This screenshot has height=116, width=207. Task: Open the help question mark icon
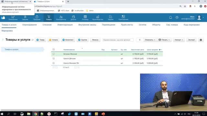[x=177, y=17]
